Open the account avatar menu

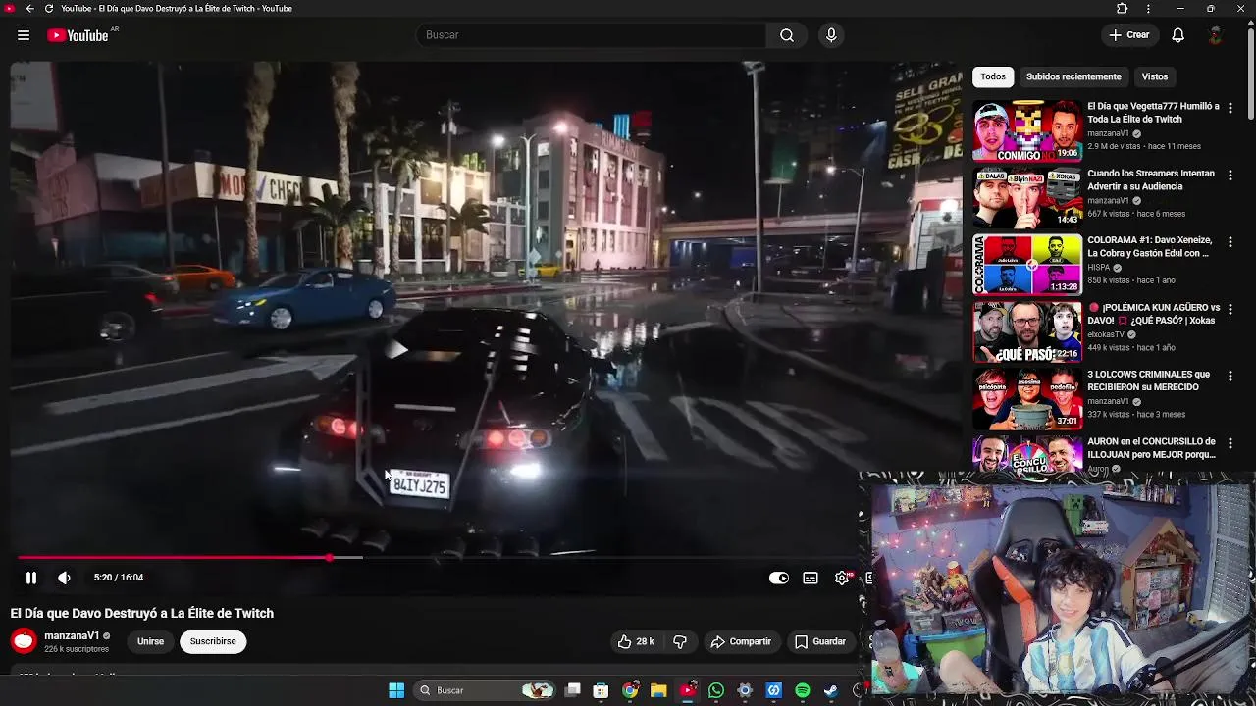[1215, 35]
